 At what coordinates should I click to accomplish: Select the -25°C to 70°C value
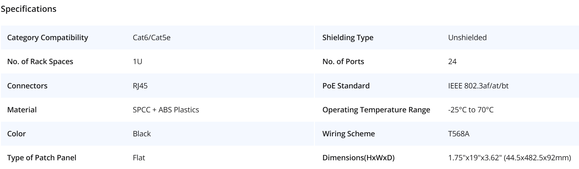point(471,110)
